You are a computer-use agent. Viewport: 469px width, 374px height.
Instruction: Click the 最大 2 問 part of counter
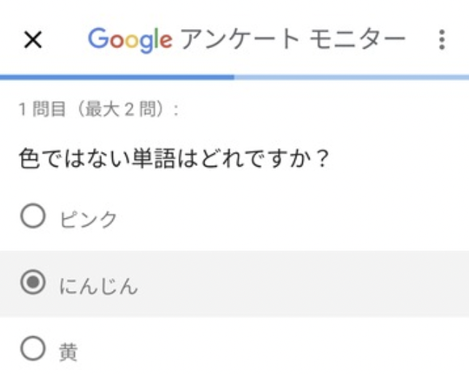coord(121,109)
